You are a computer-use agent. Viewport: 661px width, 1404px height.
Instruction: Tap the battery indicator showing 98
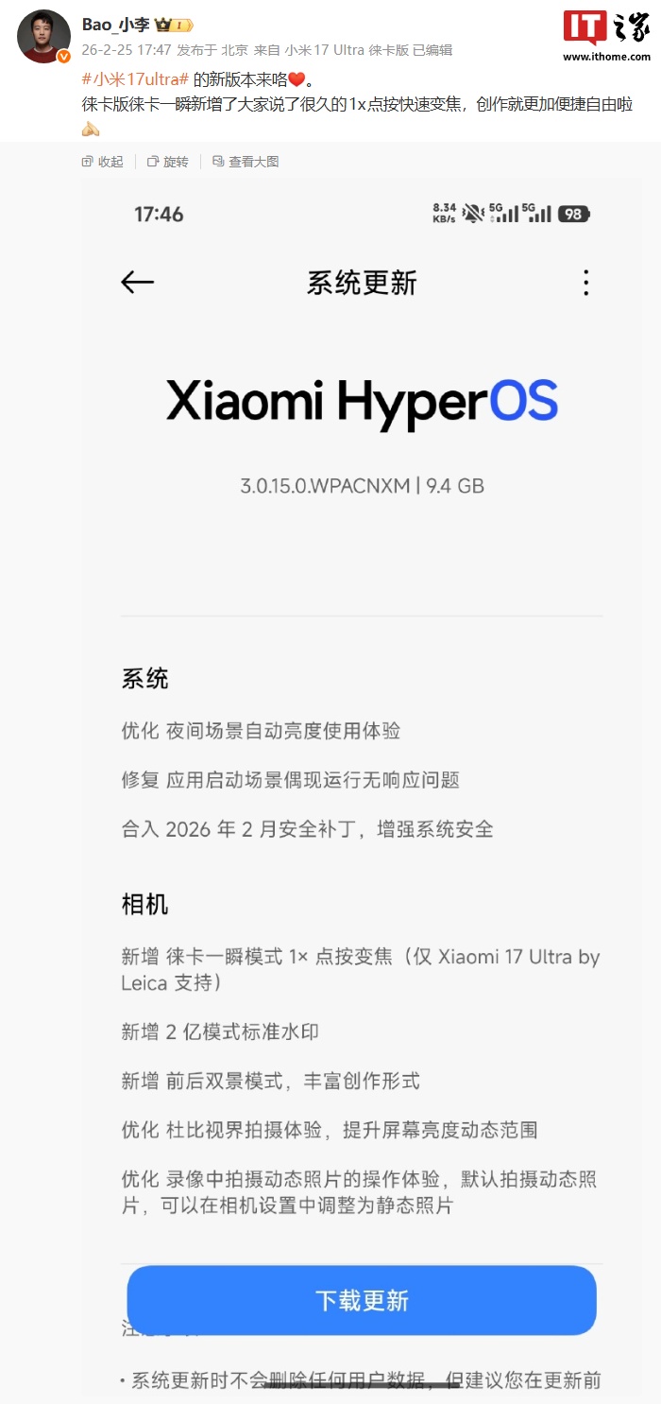click(x=574, y=215)
